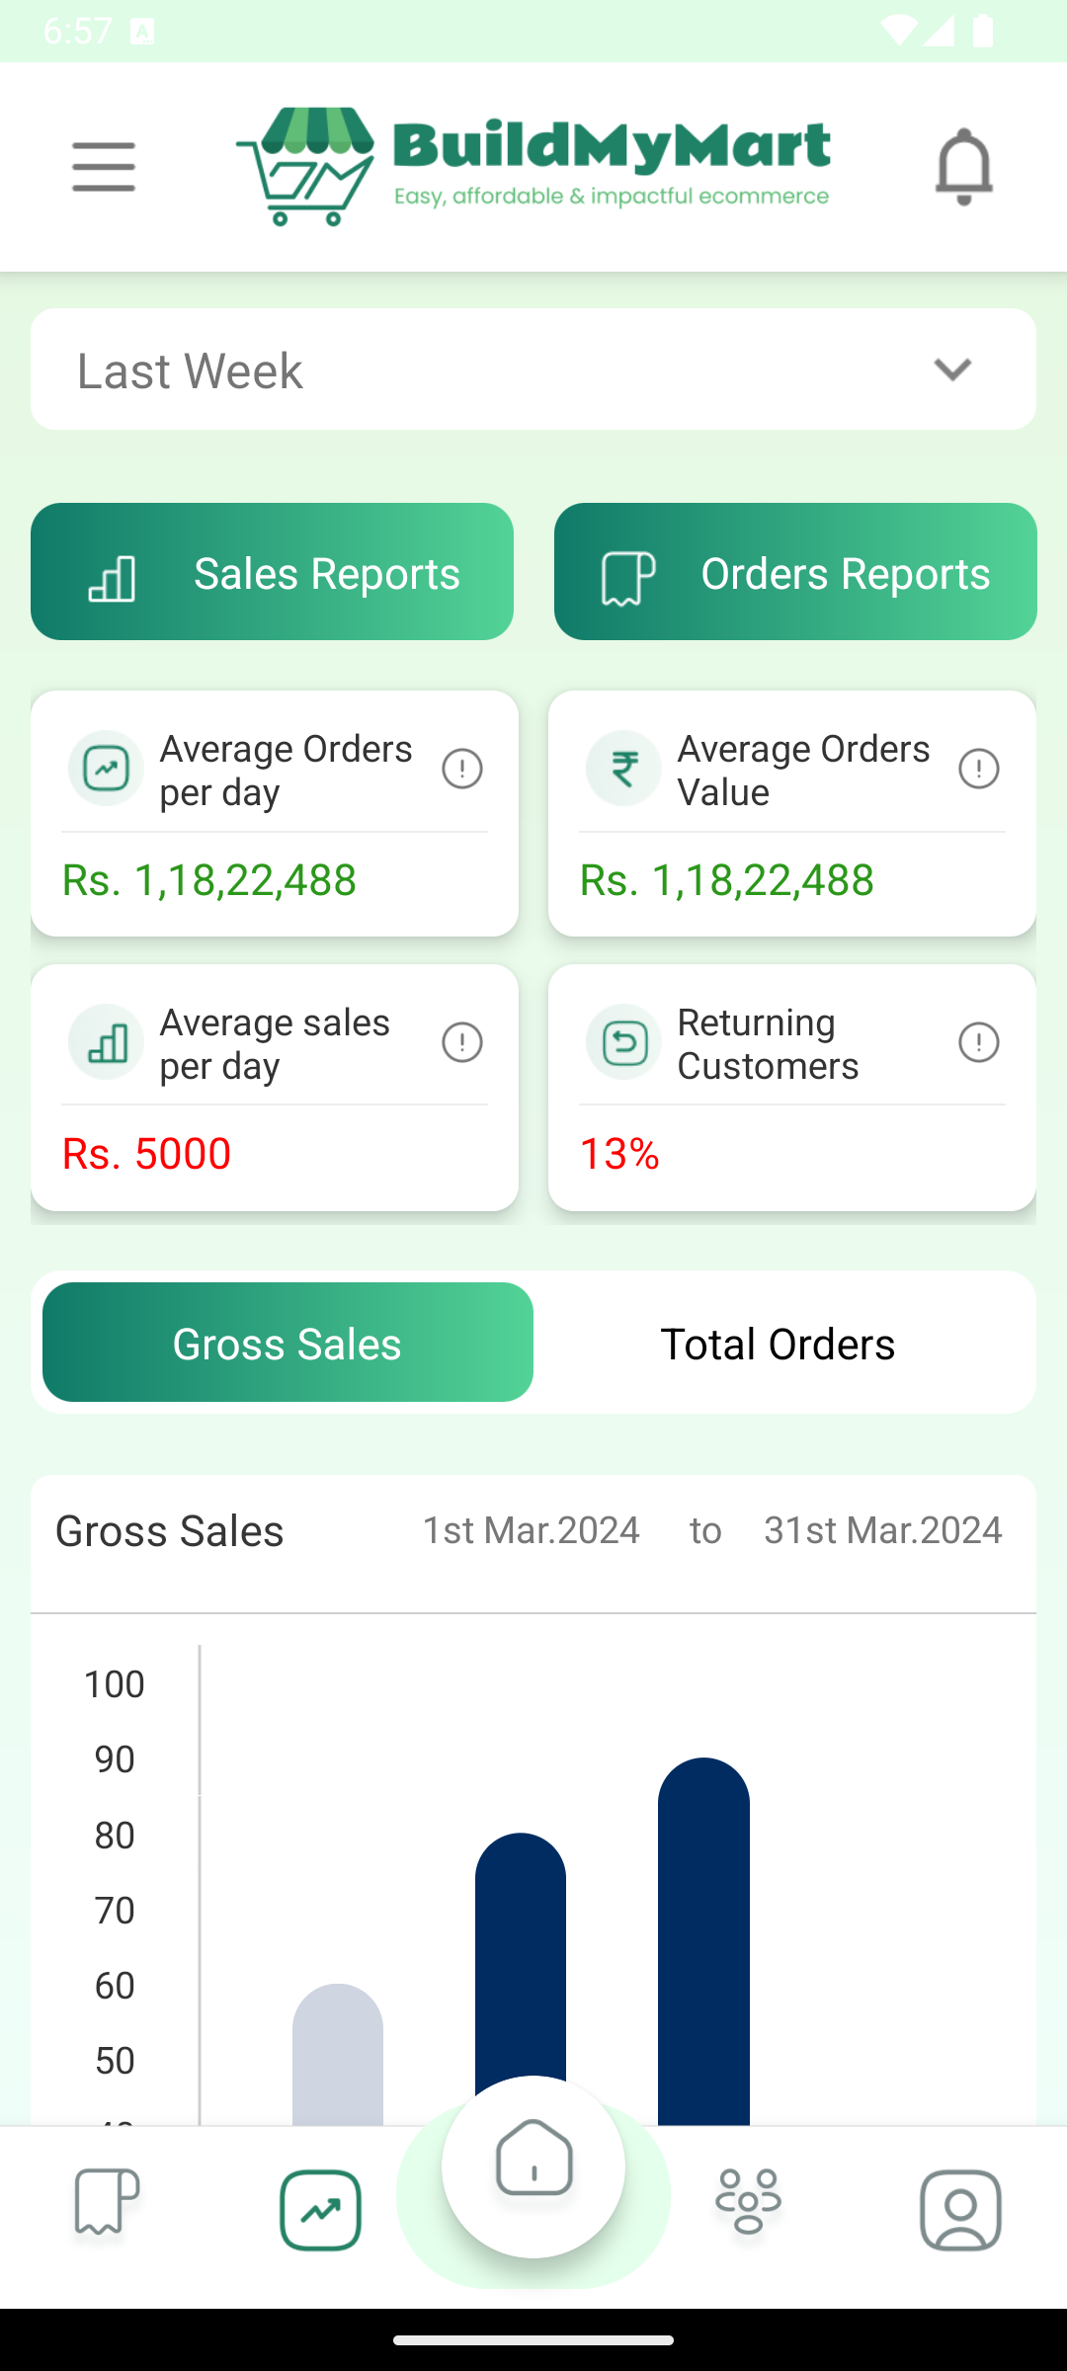The height and width of the screenshot is (2371, 1067).
Task: Show info for Average Orders per day
Action: point(461,769)
